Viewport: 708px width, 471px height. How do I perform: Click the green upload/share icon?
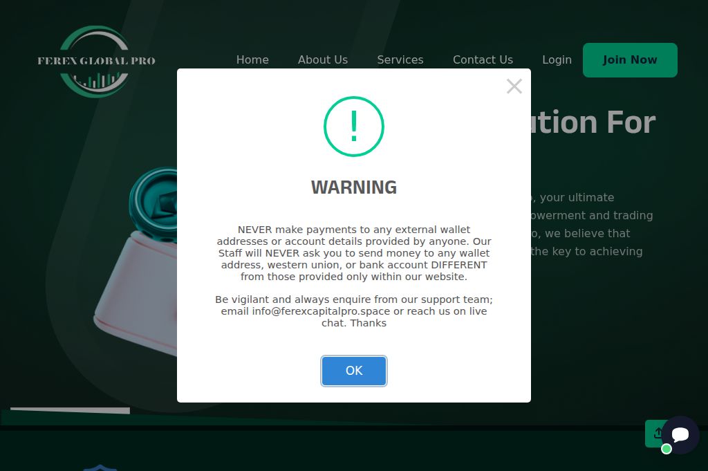(657, 433)
